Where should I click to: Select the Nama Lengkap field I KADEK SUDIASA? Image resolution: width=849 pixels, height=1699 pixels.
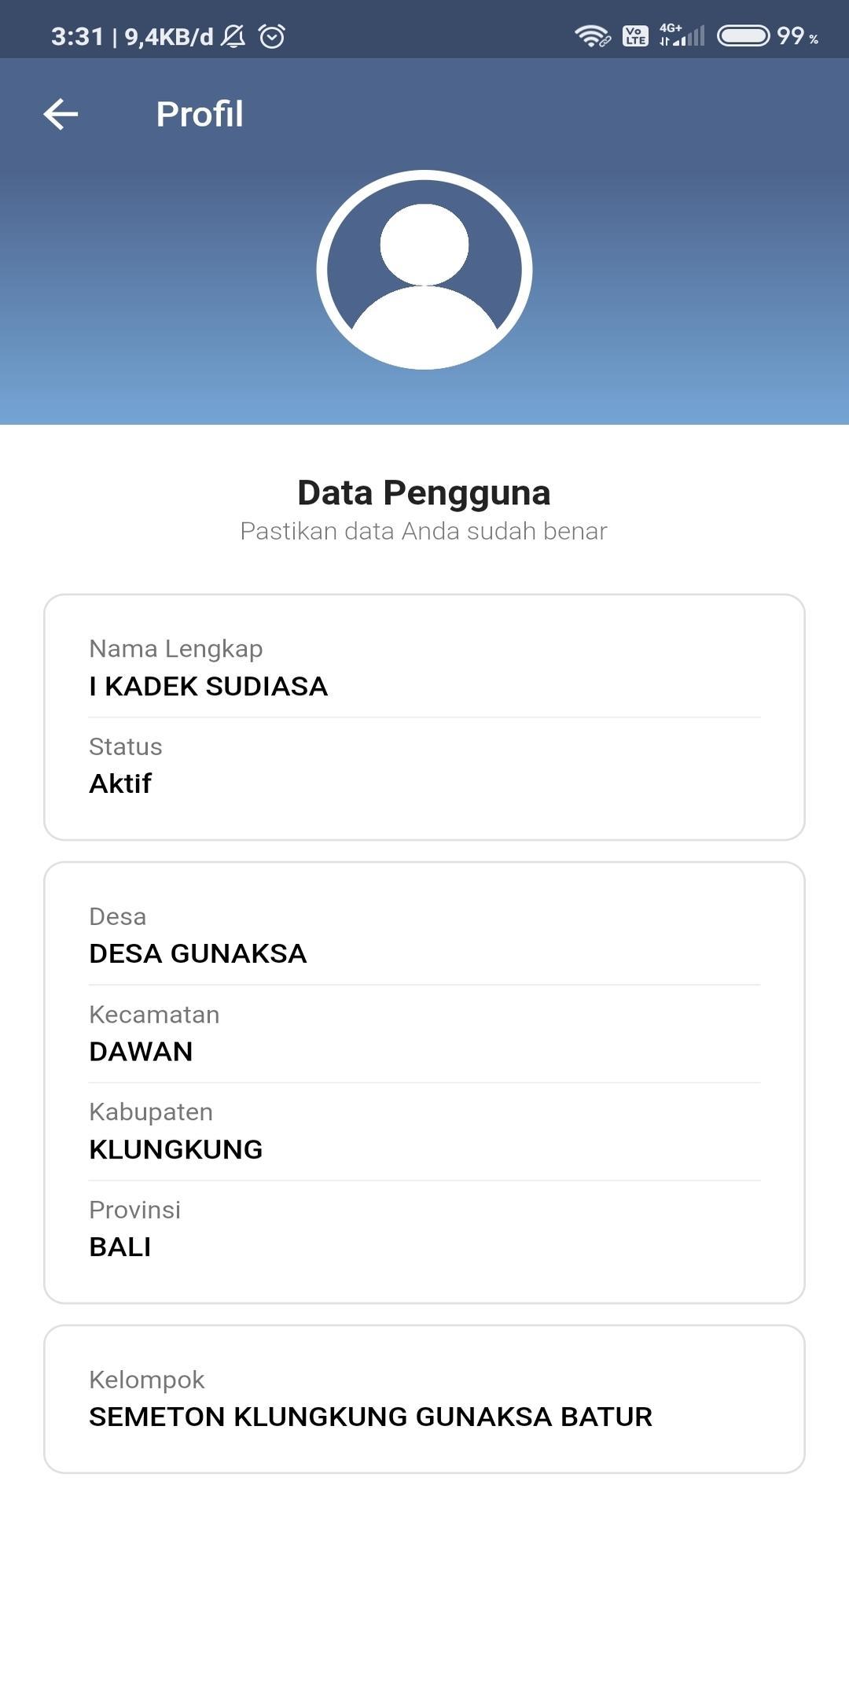[x=424, y=669]
